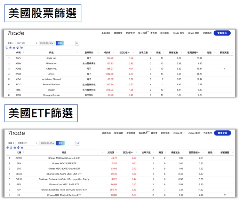Sort upper table by 區間漲幅% column header

pyautogui.click(x=193, y=53)
